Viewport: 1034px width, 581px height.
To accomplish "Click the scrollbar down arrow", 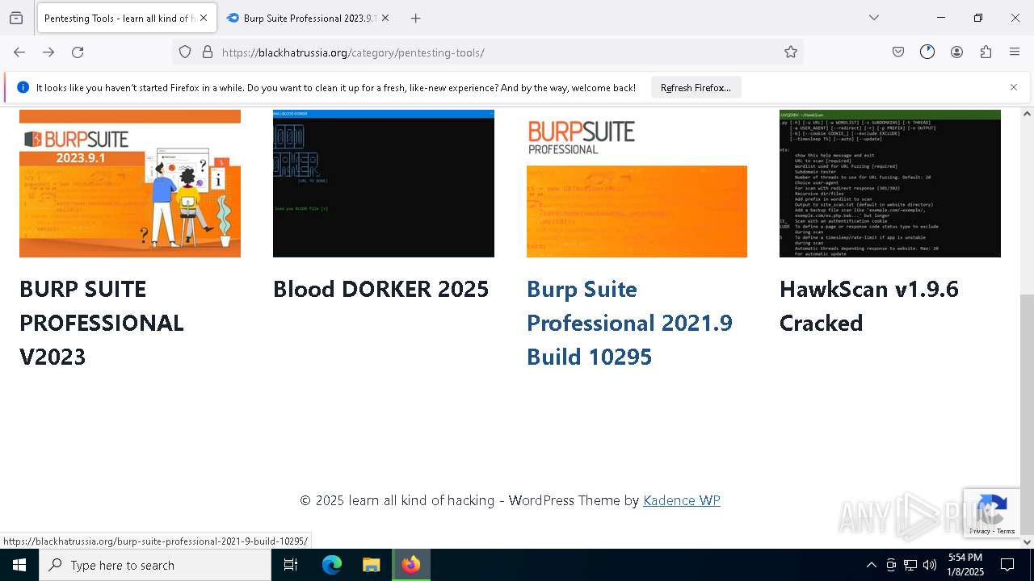I will [x=1027, y=541].
